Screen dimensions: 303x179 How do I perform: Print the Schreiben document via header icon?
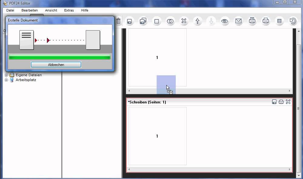click(281, 102)
